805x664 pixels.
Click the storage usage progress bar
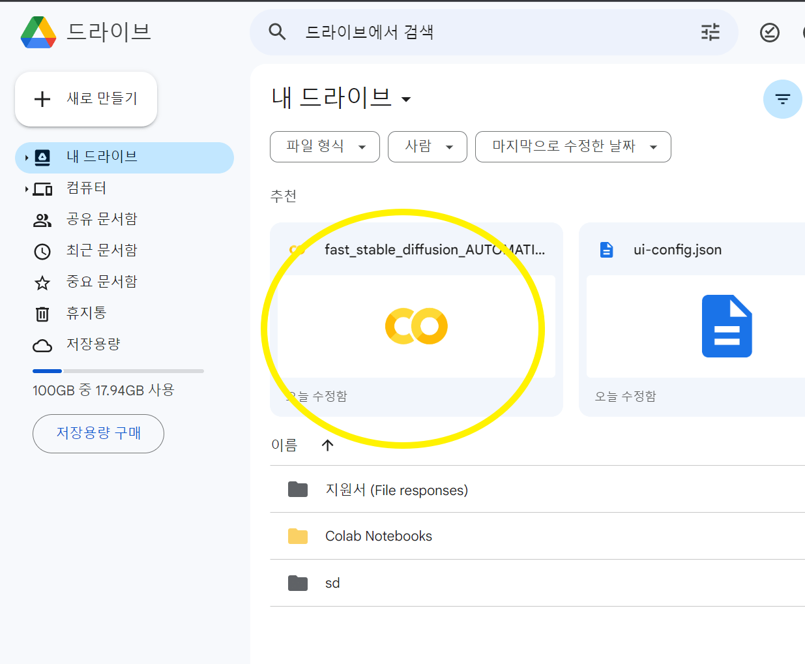coord(118,371)
